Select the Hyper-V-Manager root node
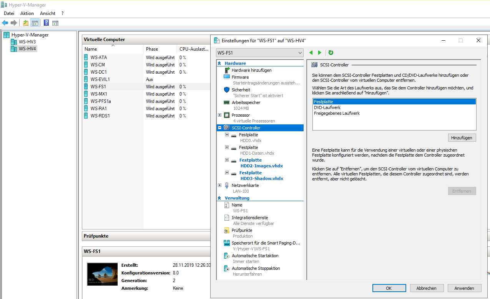The image size is (490, 299). [x=30, y=35]
